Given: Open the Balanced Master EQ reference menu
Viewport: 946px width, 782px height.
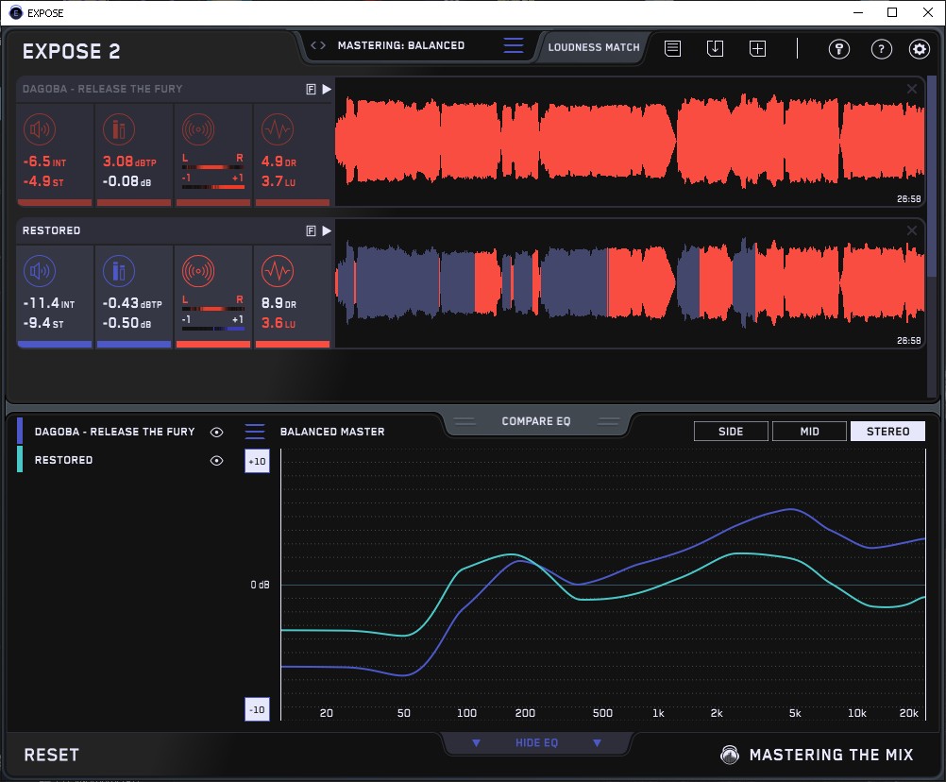Looking at the screenshot, I should (255, 432).
